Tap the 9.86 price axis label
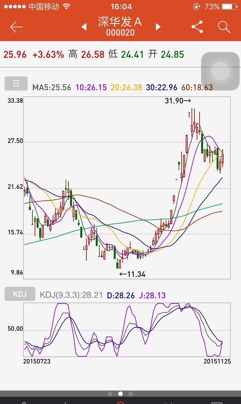 click(17, 273)
